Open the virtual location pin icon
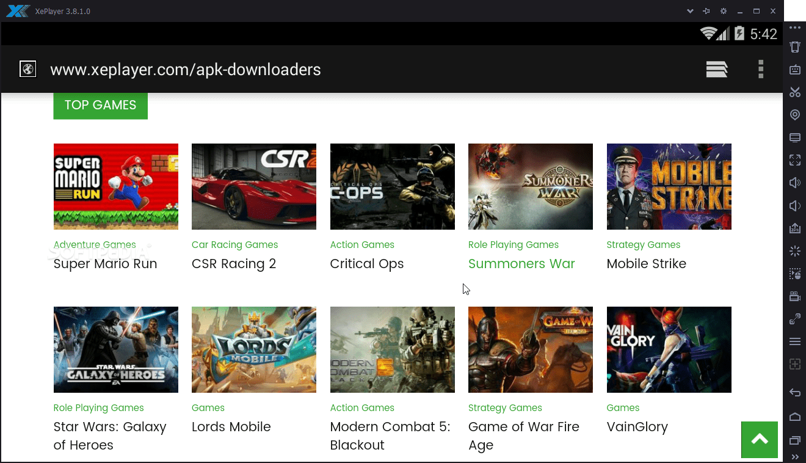Image resolution: width=806 pixels, height=463 pixels. coord(794,115)
